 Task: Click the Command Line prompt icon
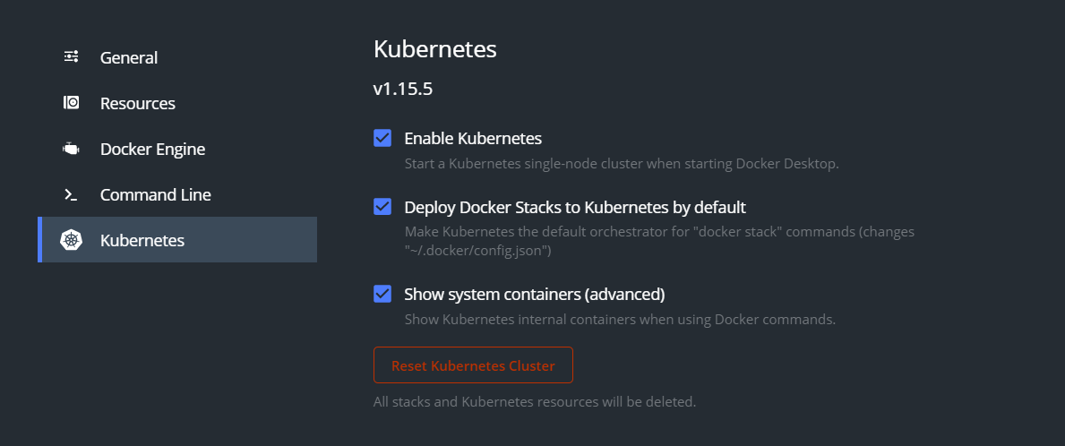pos(71,195)
